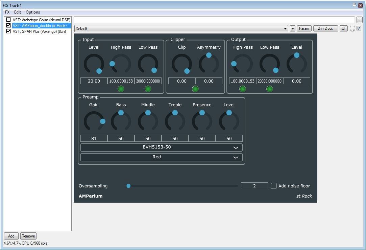Click the Oversampling slider handle
Screen dimensions: 366x250
point(128,186)
